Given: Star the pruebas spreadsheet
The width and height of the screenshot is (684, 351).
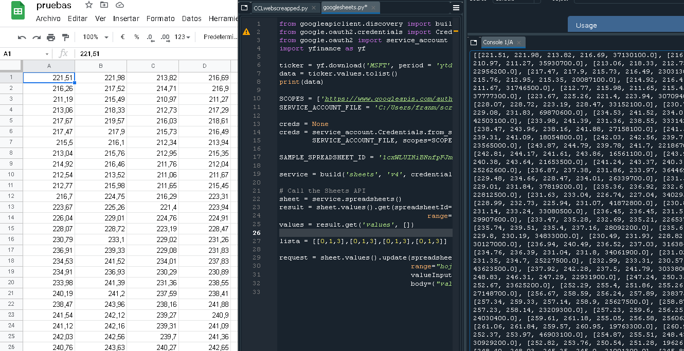Looking at the screenshot, I should click(89, 5).
